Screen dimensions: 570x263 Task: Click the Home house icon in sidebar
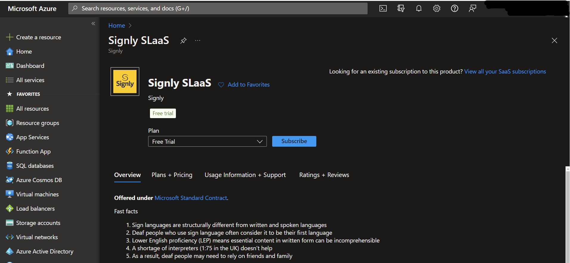pyautogui.click(x=10, y=51)
